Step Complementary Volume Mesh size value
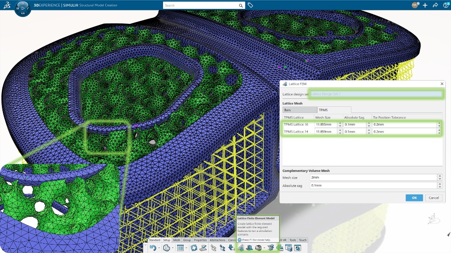The image size is (451, 253). click(440, 178)
